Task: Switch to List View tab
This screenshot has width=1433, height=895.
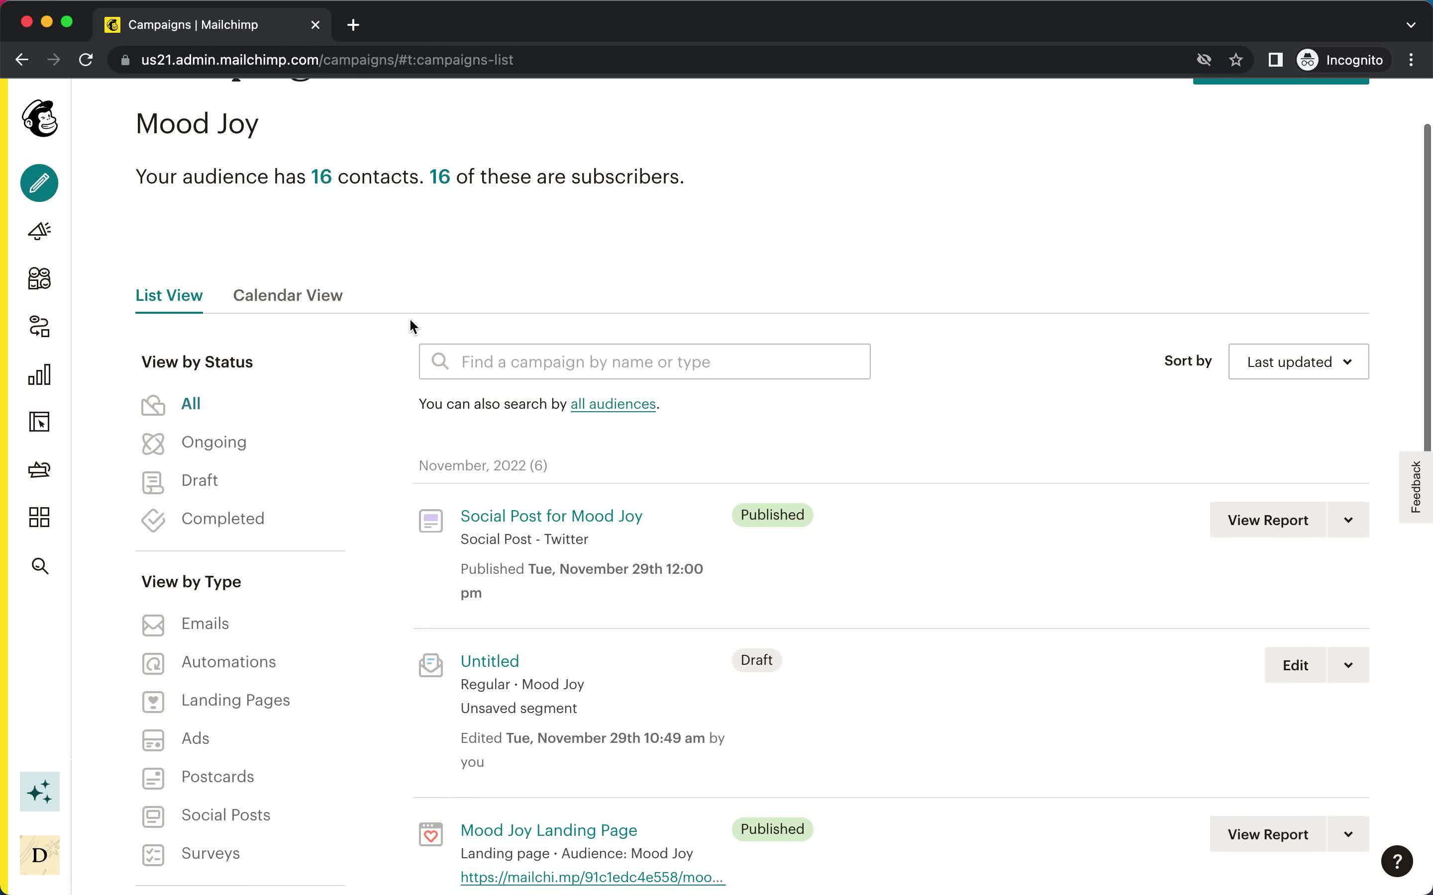Action: pos(169,295)
